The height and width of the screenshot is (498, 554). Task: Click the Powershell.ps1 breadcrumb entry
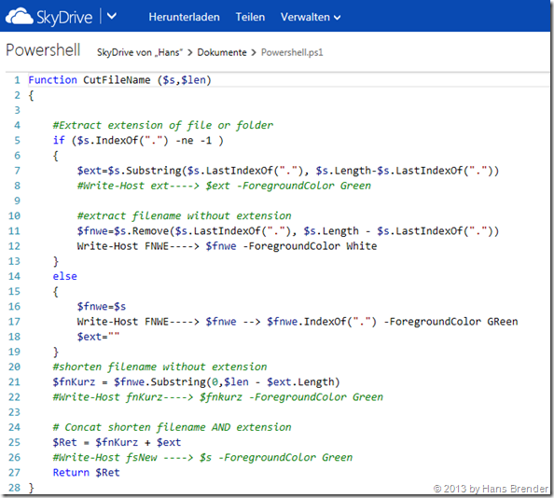coord(292,52)
